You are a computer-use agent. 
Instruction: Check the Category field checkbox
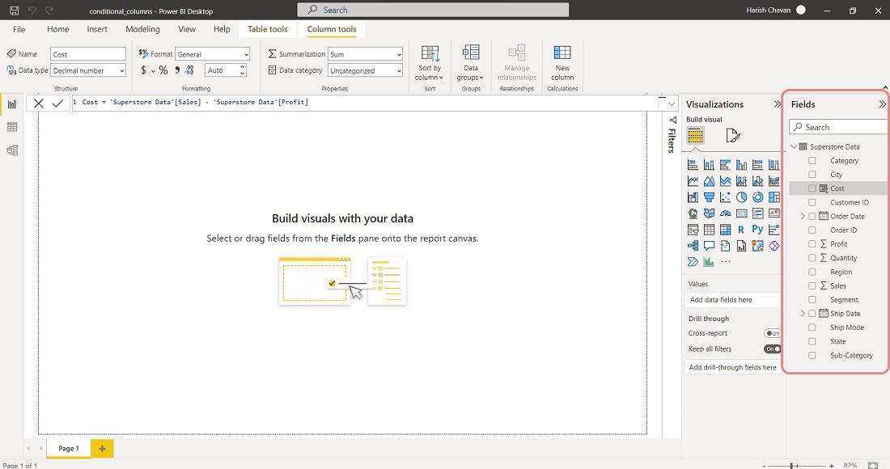[x=812, y=160]
